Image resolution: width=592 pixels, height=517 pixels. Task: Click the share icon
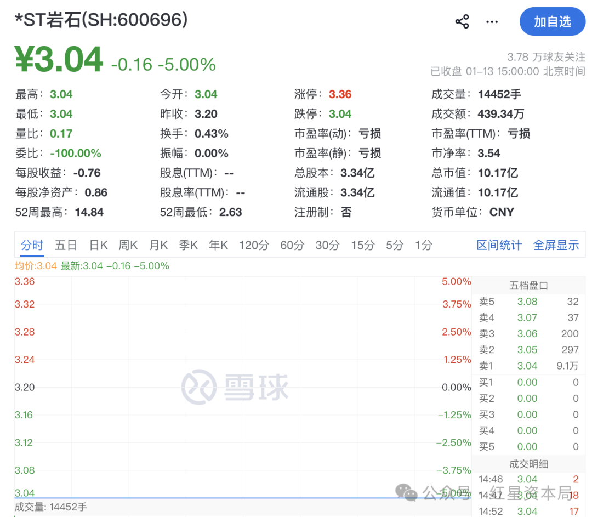coord(462,22)
